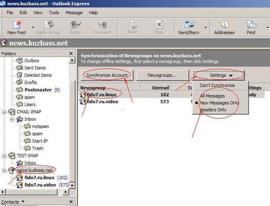270x206 pixels.
Task: Open the Send/Recv dropdown arrow
Action: pos(205,27)
